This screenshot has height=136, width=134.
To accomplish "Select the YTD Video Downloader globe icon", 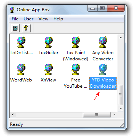I will (x=103, y=69).
